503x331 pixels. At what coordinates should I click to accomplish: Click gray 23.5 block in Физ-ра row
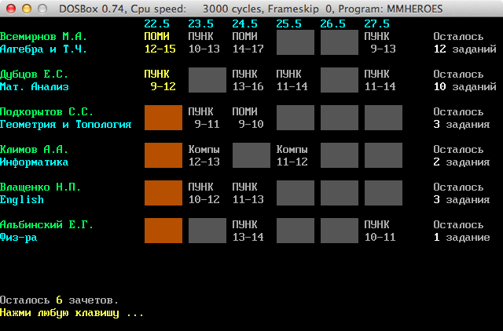[207, 231]
